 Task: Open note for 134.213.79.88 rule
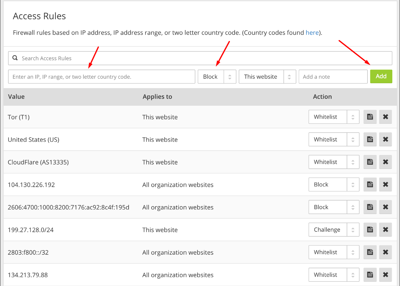tap(370, 275)
